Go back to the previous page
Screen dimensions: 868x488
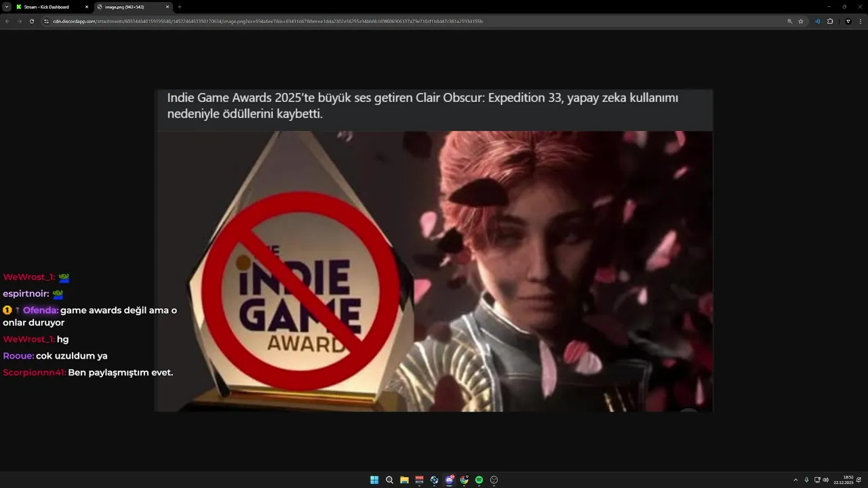(7, 21)
